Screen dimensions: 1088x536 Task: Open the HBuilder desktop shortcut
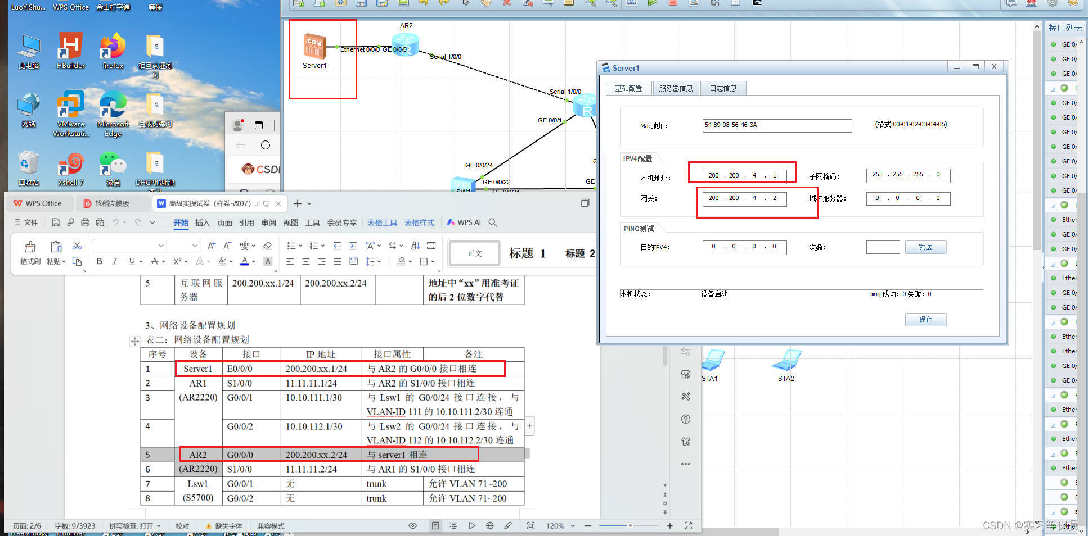[71, 51]
